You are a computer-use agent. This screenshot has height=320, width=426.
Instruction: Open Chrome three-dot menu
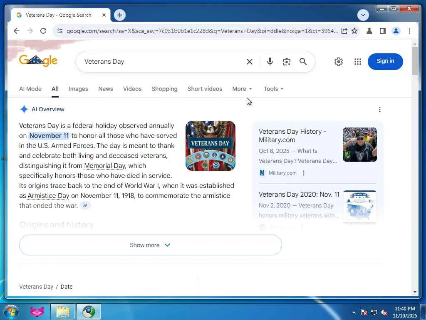(409, 31)
